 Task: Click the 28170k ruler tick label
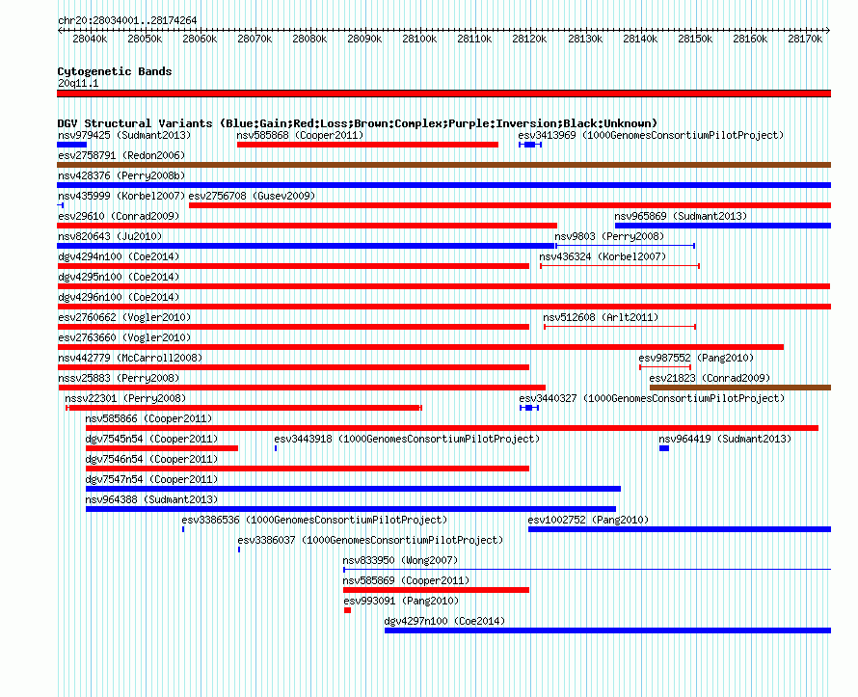(805, 39)
